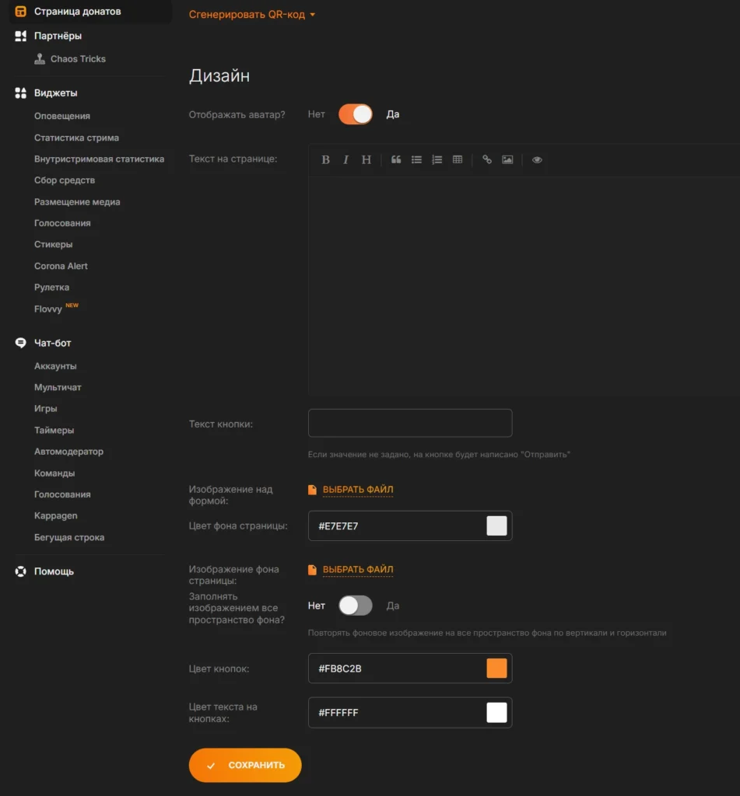Click the insert link icon

point(487,159)
